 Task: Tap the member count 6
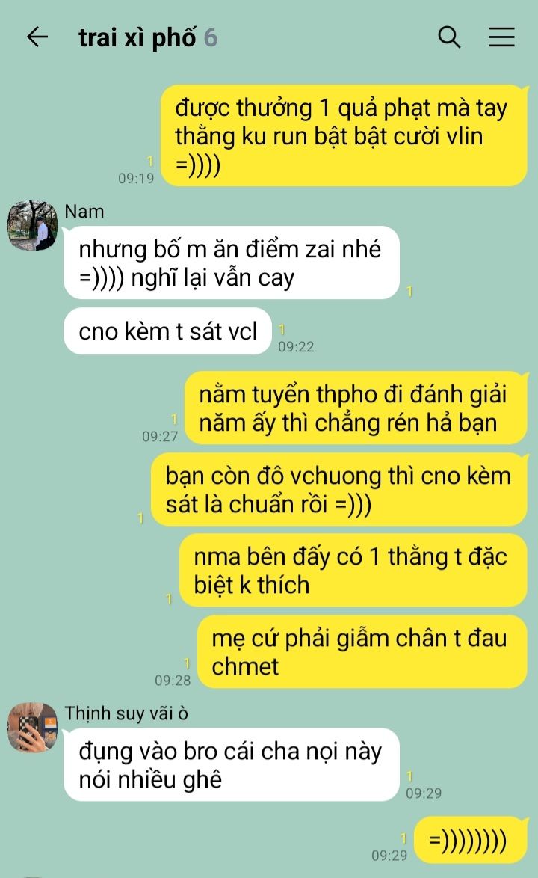pyautogui.click(x=210, y=38)
